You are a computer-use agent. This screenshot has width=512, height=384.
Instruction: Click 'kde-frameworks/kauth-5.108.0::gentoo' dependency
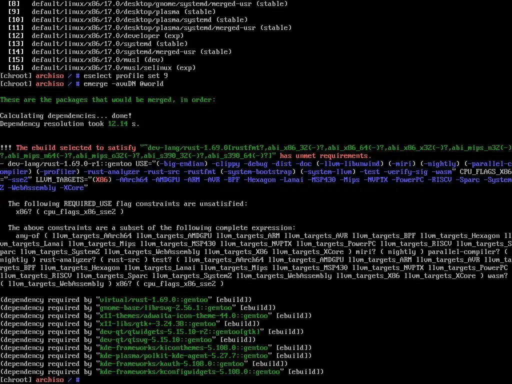coord(172,364)
